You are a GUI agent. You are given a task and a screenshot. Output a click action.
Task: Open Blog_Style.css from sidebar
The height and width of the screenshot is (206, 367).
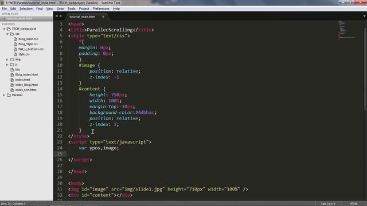tap(28, 44)
